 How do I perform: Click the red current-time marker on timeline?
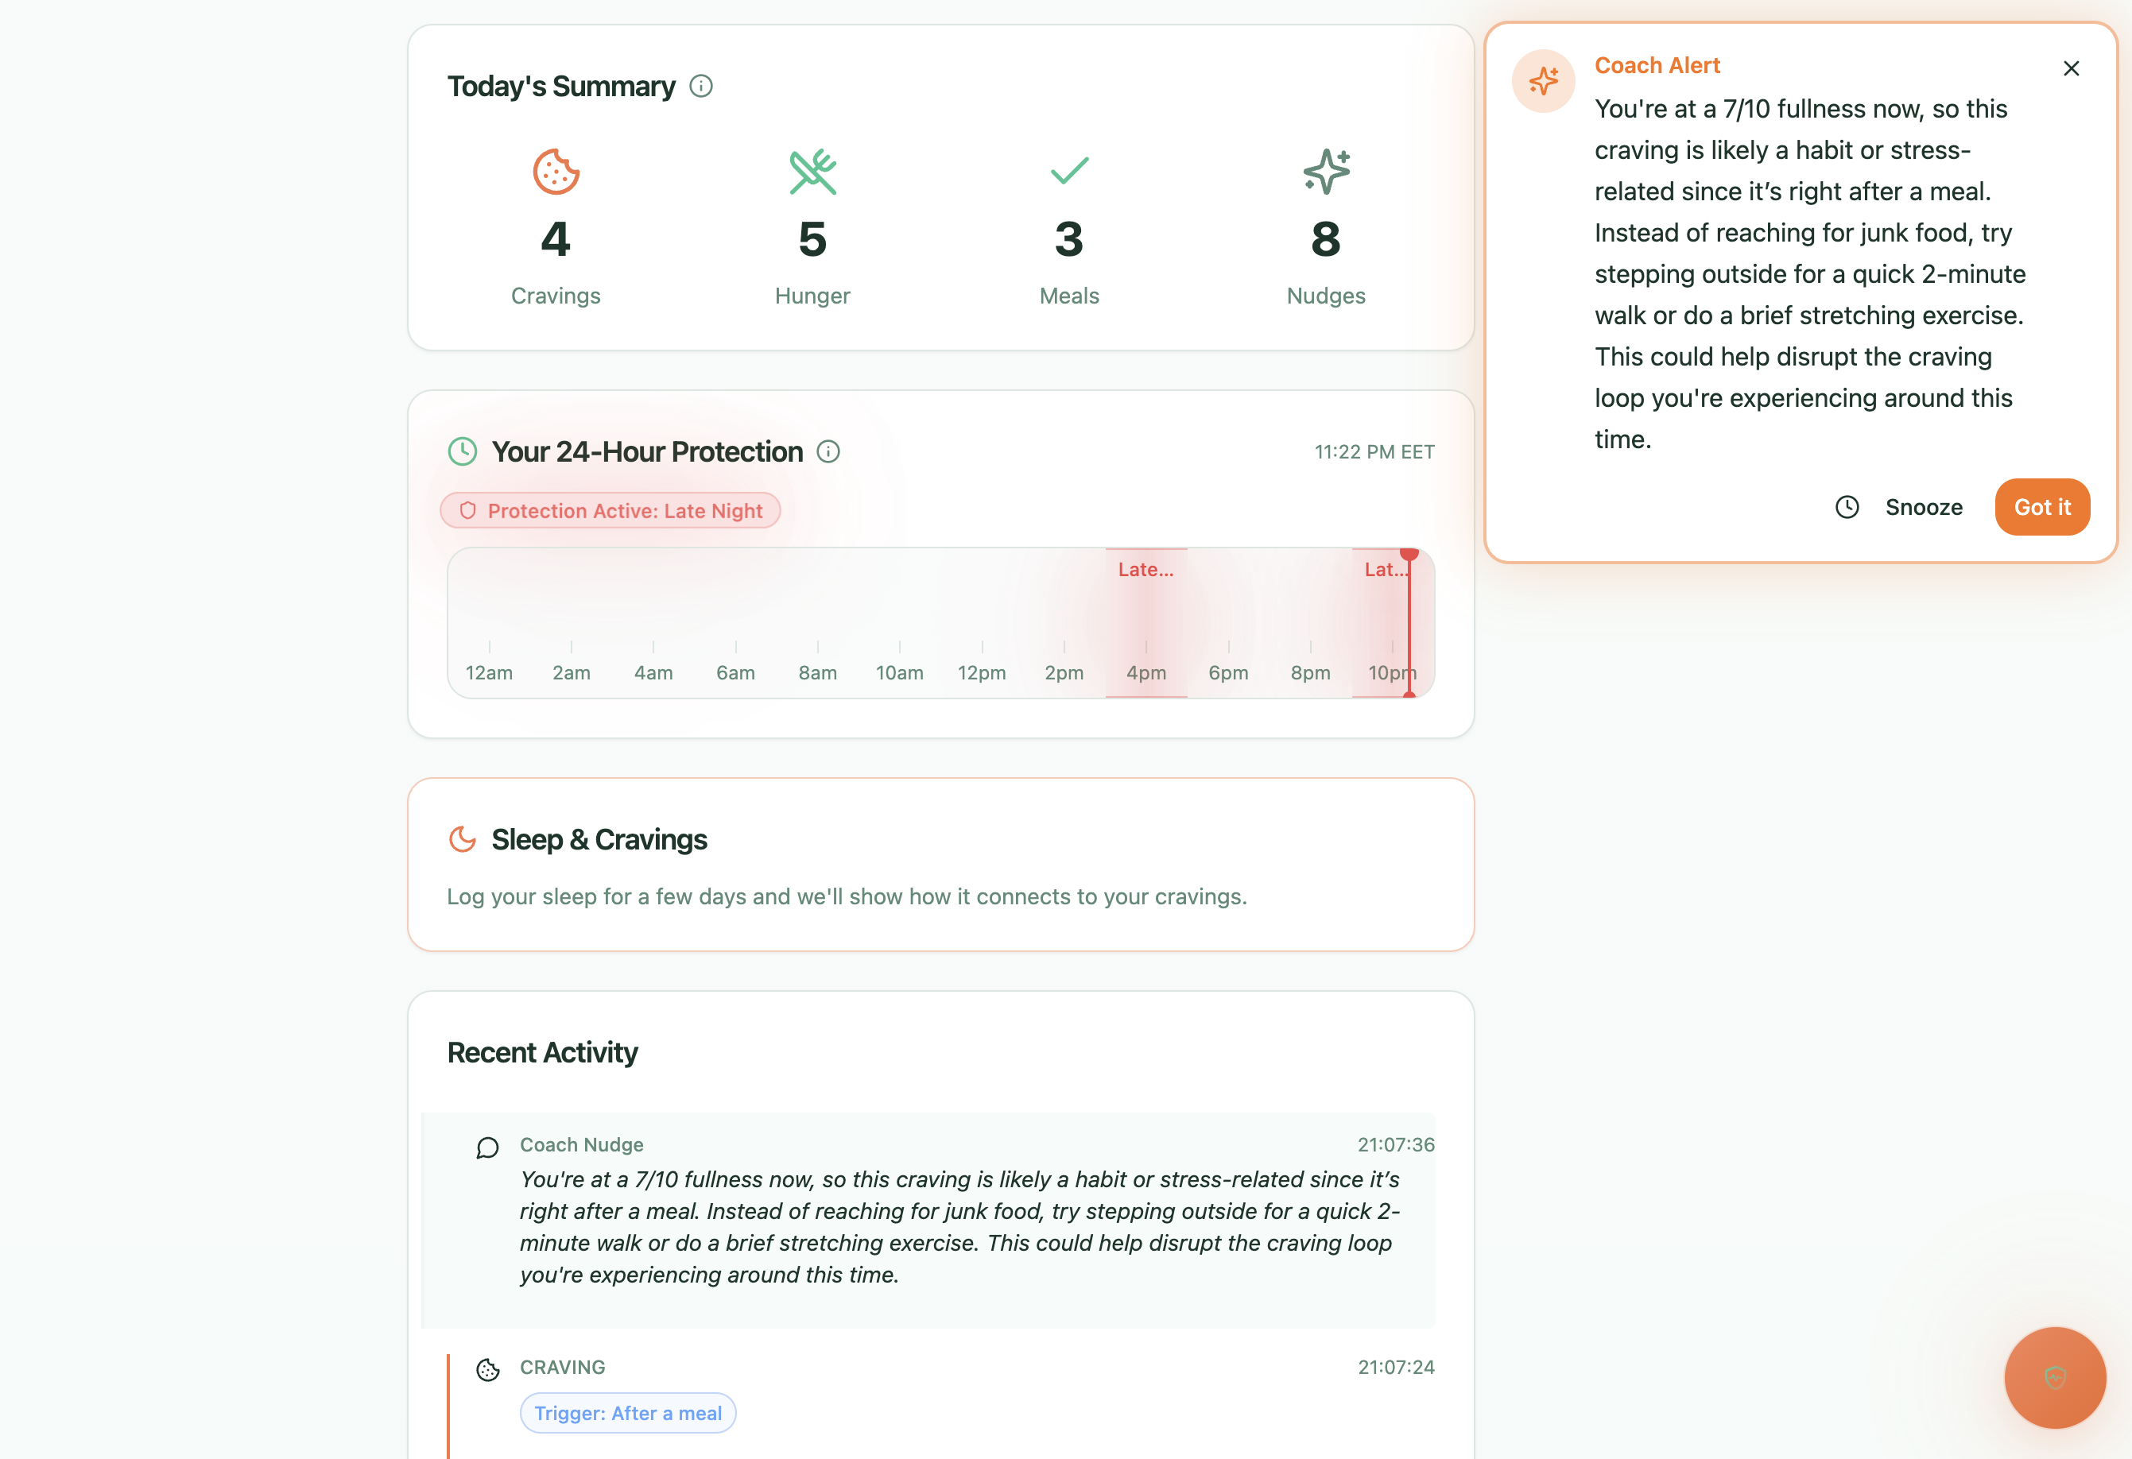coord(1409,623)
